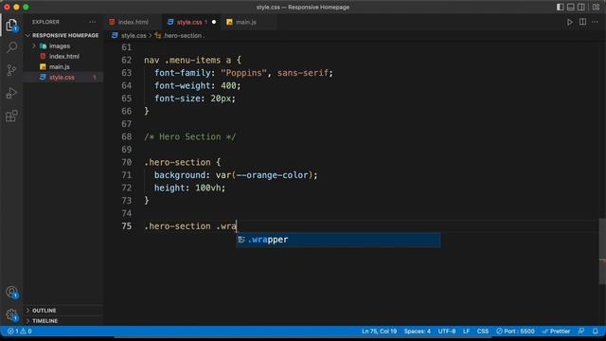
Task: Open the Source Control view
Action: [x=11, y=70]
